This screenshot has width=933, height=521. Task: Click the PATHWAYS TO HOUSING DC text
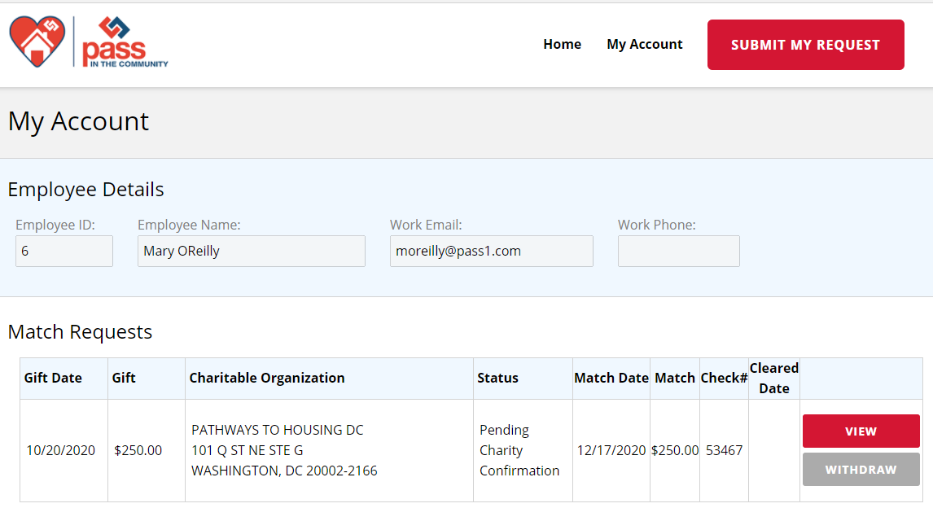[x=278, y=430]
